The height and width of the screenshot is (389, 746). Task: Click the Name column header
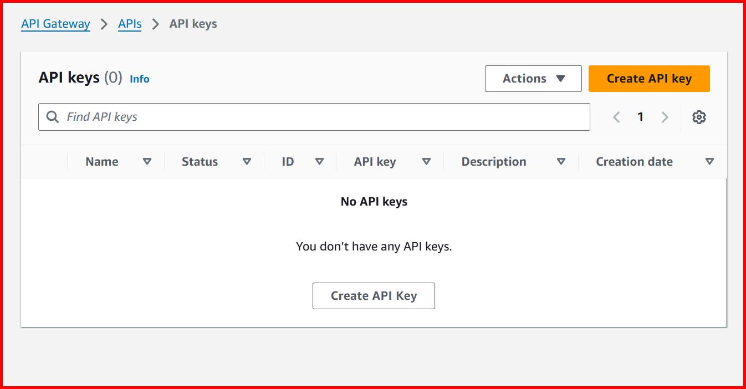coord(102,162)
